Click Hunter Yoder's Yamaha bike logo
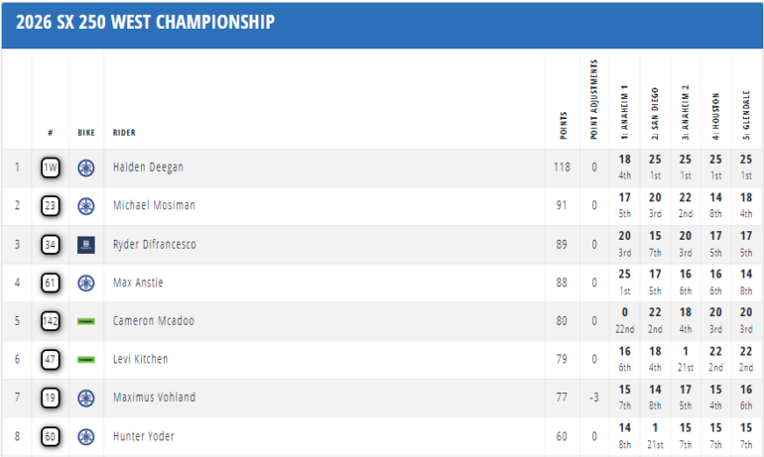Screen dimensions: 764x457 pyautogui.click(x=86, y=436)
